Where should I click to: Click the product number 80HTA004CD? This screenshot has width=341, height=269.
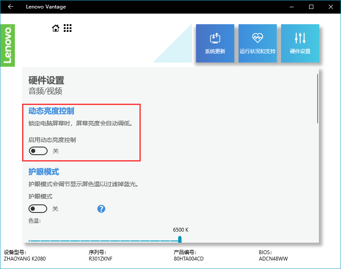[x=189, y=258]
